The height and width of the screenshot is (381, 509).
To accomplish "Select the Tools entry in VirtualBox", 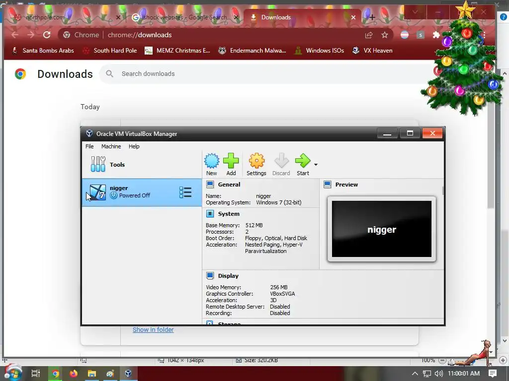I will point(142,165).
